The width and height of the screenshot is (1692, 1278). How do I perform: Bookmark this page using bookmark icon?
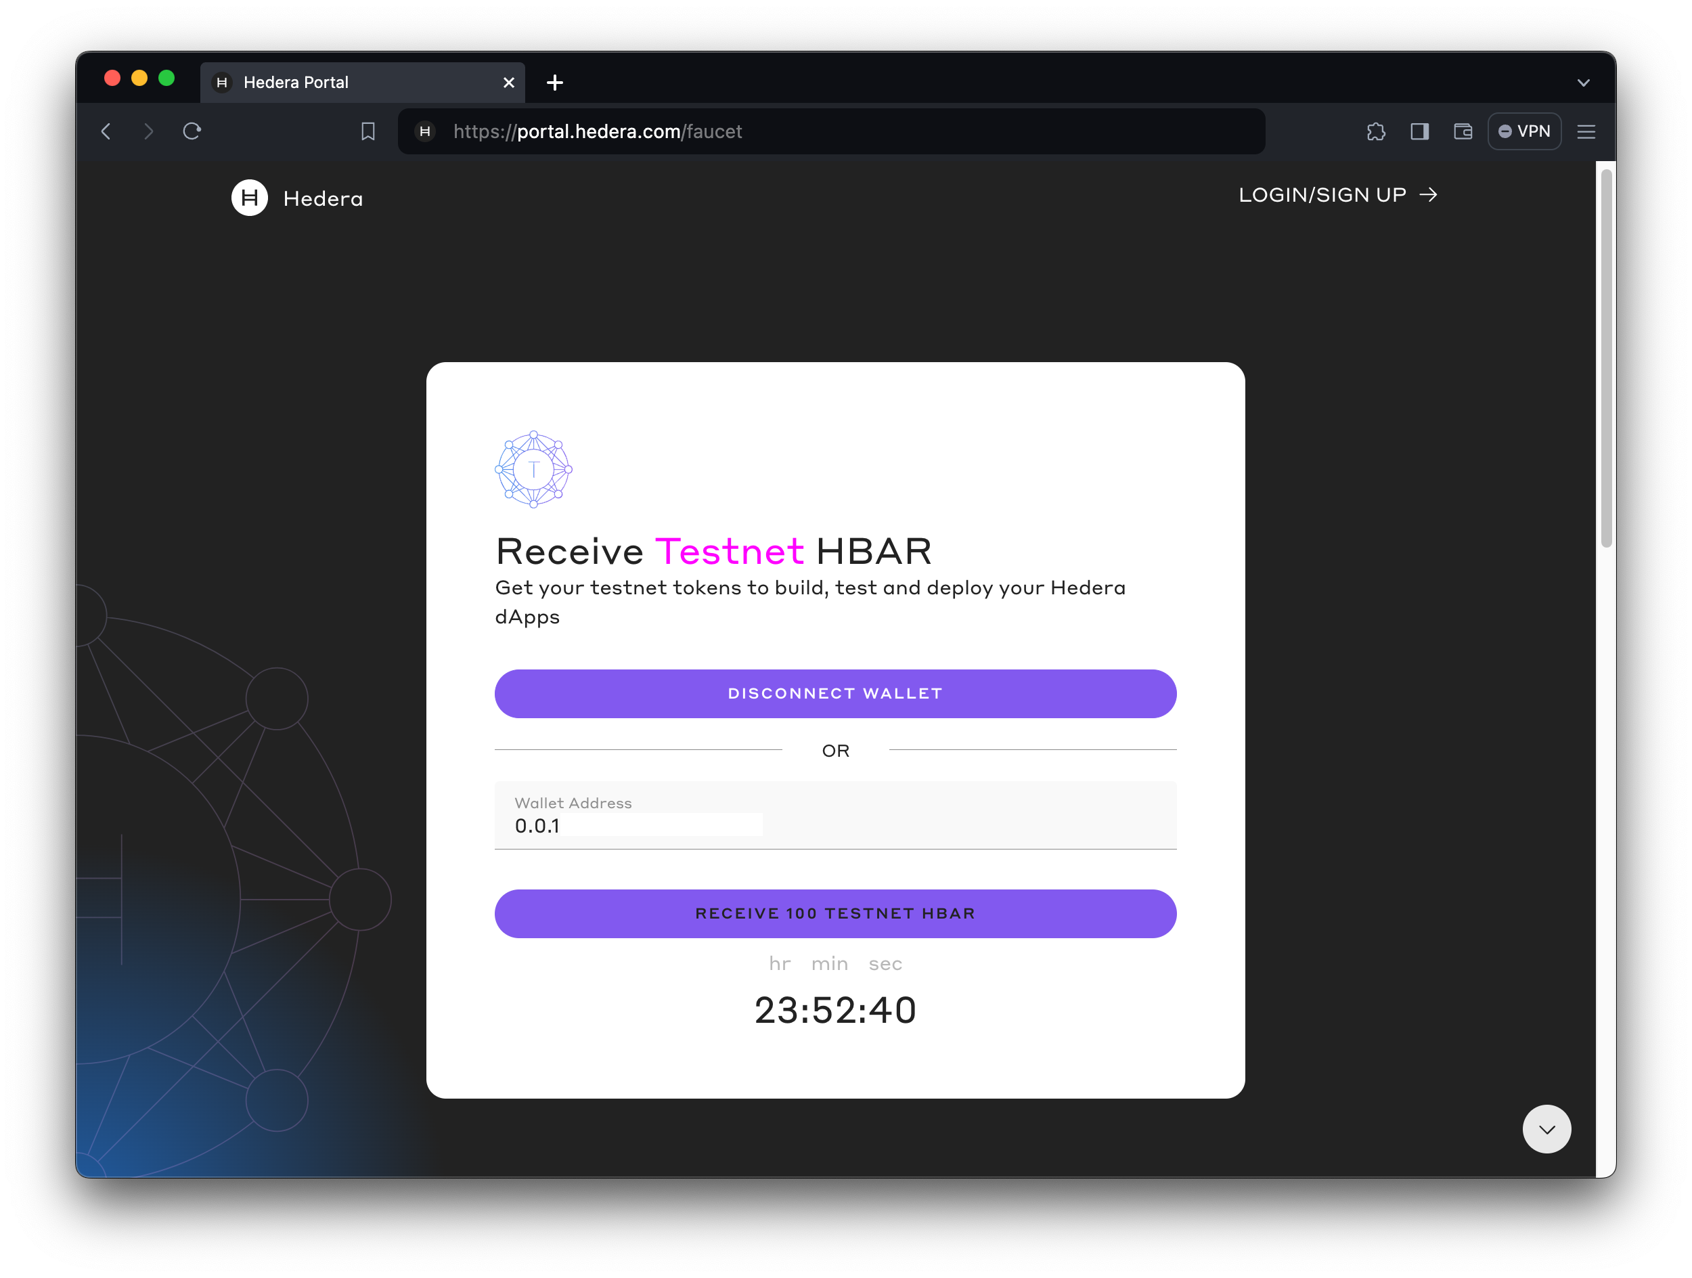368,131
